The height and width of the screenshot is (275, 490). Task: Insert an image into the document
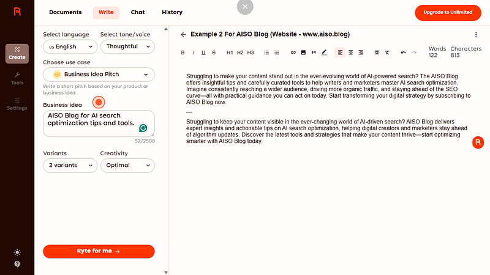[x=303, y=53]
